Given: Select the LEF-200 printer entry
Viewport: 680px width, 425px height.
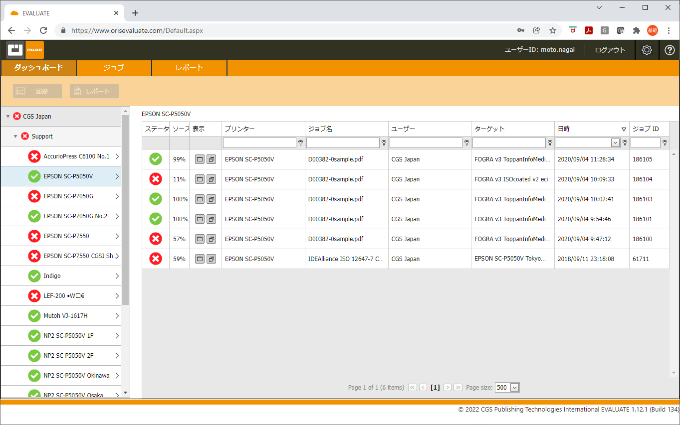Looking at the screenshot, I should [61, 296].
